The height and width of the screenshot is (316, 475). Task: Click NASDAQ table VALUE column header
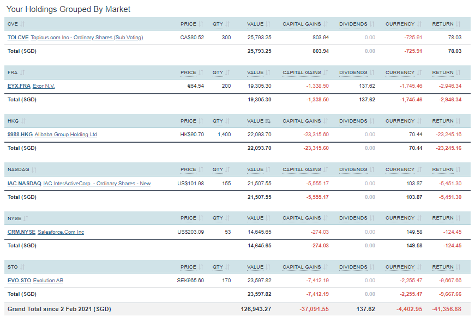tap(255, 169)
